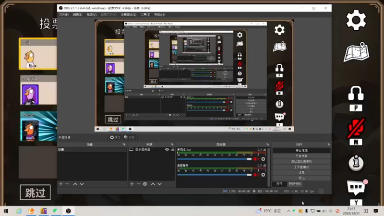Click the 启动虚拟摄像机 virtual camera button

click(301, 162)
